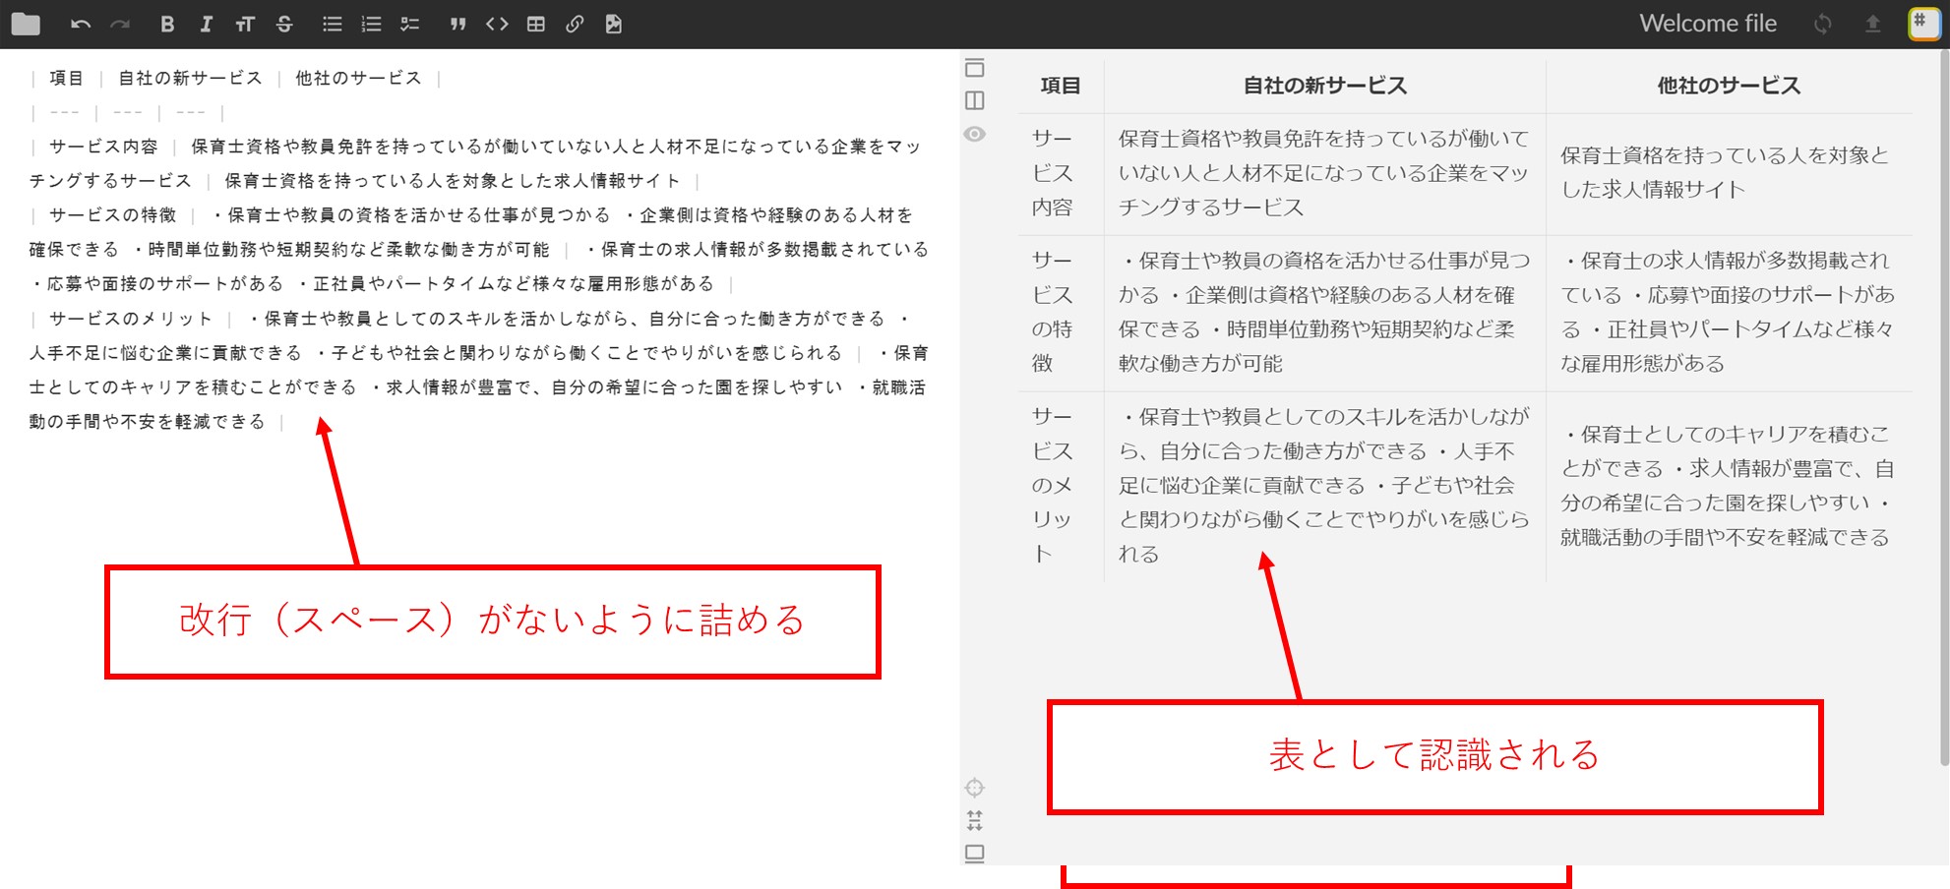Click the 自社の新サービス header in preview table
This screenshot has height=889, width=1950.
(x=1325, y=86)
